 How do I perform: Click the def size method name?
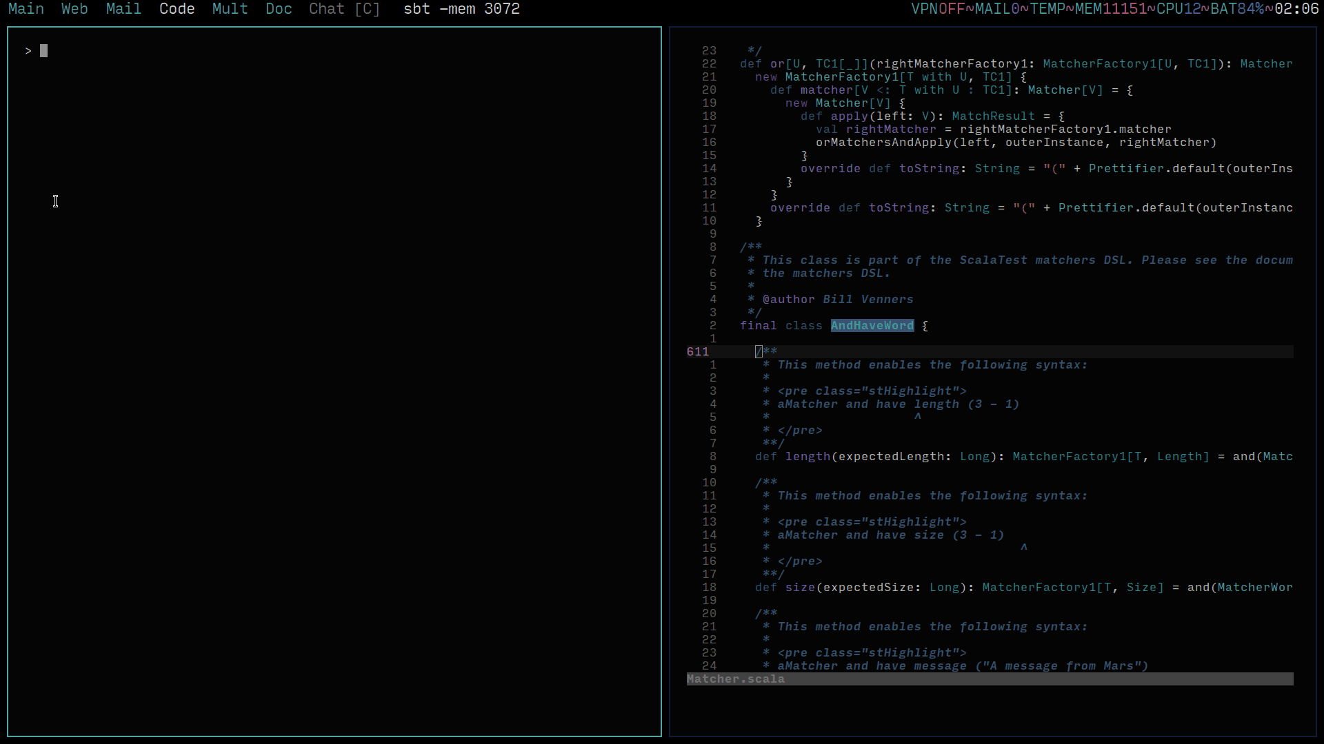point(800,588)
